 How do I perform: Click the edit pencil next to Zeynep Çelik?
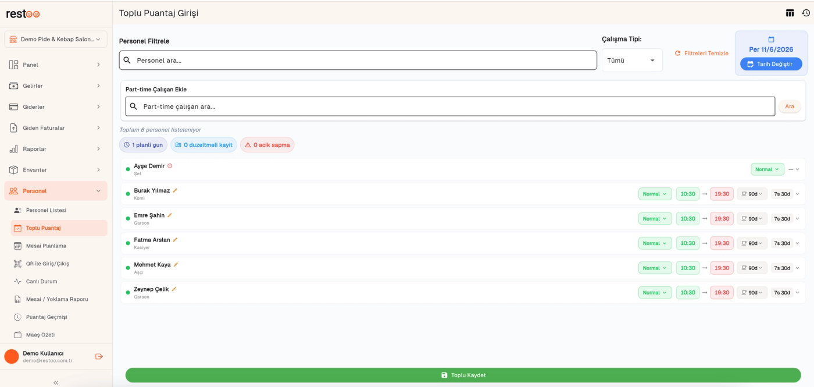tap(174, 289)
